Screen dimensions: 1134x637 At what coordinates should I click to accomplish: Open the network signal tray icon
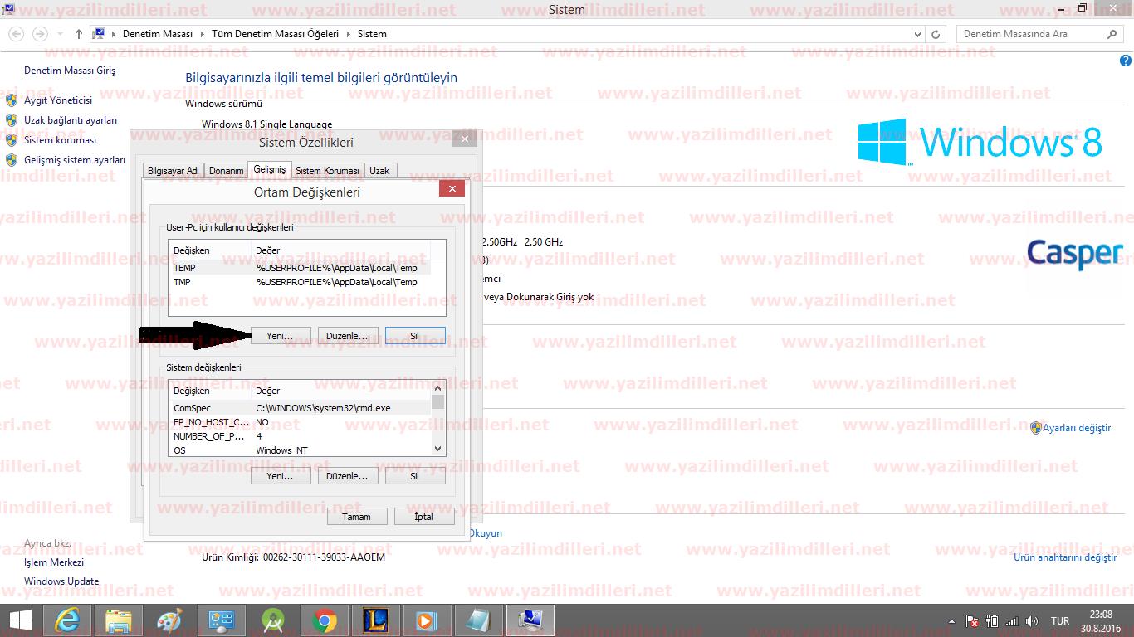point(1011,621)
